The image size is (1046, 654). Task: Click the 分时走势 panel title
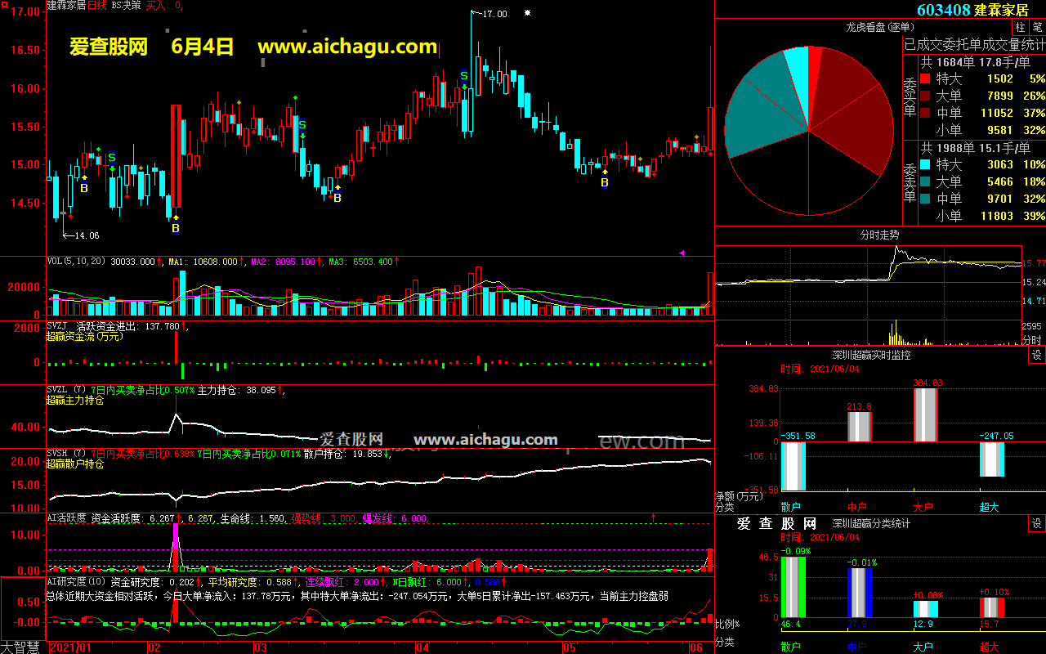point(880,235)
